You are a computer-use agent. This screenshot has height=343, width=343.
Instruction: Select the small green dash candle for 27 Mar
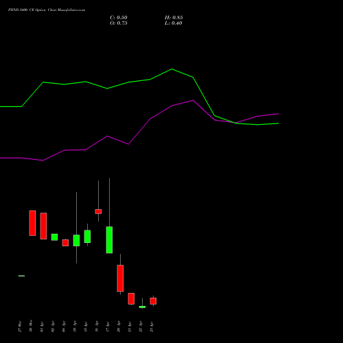pos(21,276)
